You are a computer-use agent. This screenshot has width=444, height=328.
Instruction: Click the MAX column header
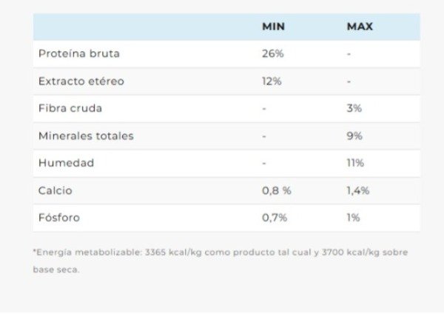pyautogui.click(x=360, y=27)
